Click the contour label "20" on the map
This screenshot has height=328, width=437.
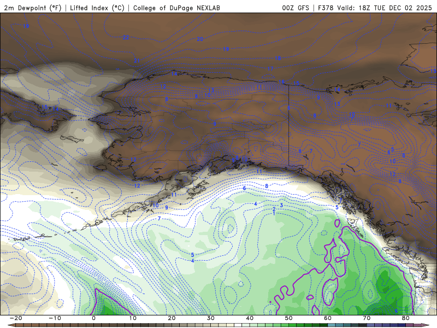(x=200, y=39)
